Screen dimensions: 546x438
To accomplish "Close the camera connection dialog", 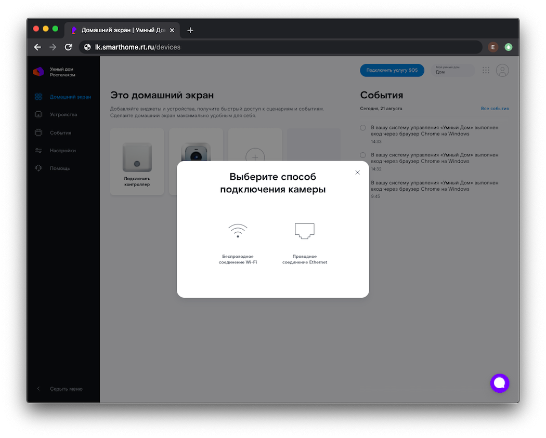I will tap(357, 172).
